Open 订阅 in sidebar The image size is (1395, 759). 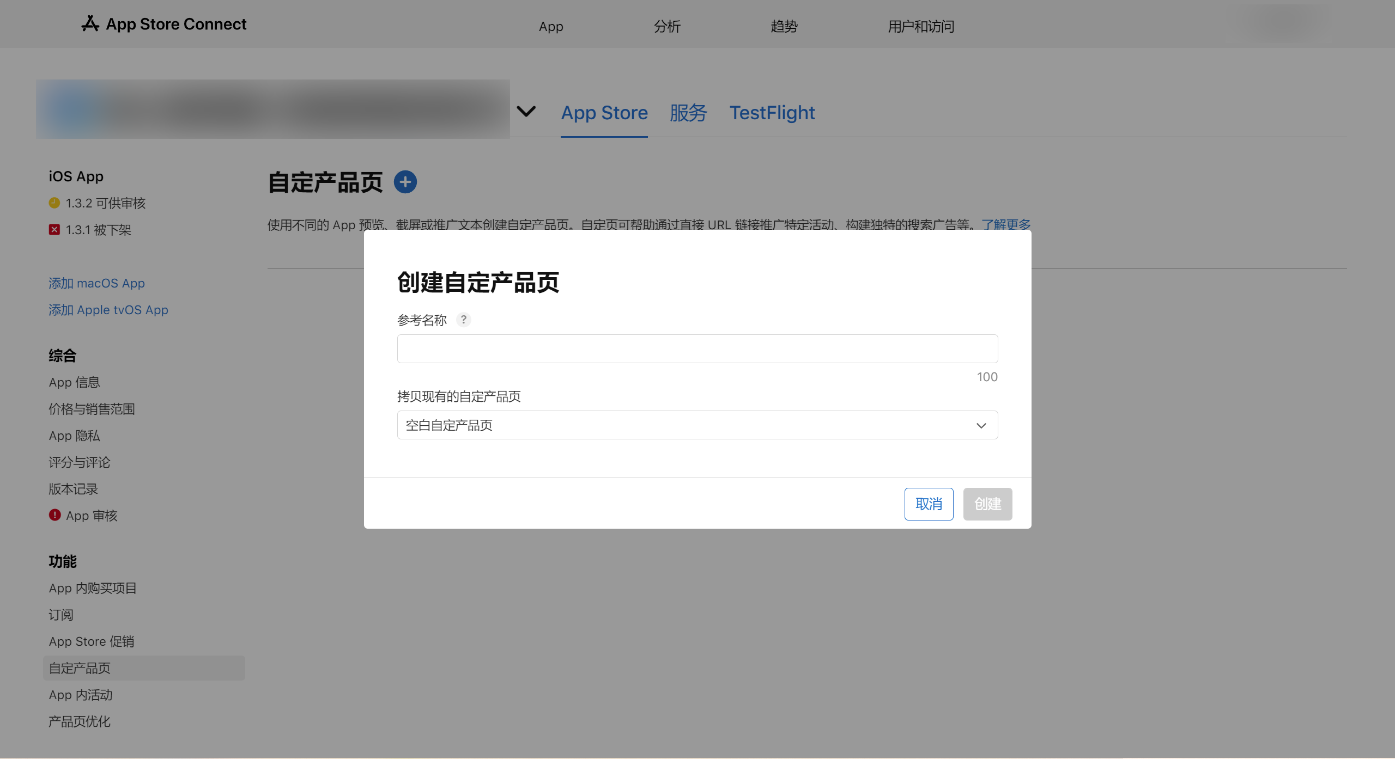tap(60, 615)
